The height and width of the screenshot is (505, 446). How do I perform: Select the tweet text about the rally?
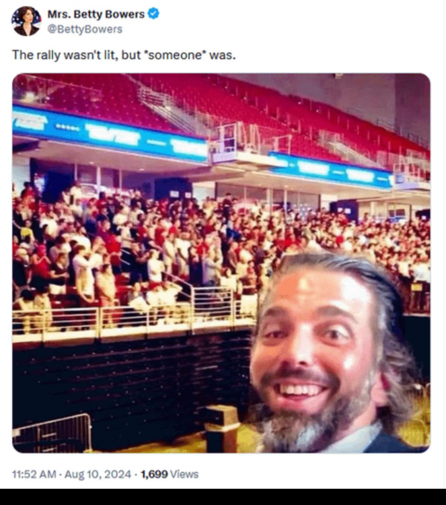(124, 55)
